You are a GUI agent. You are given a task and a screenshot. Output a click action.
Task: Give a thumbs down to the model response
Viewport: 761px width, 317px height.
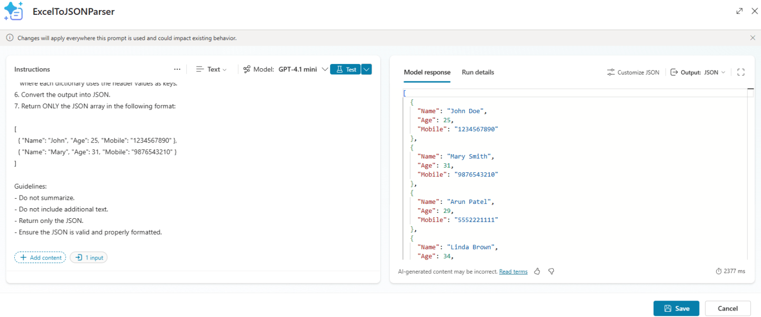click(551, 271)
